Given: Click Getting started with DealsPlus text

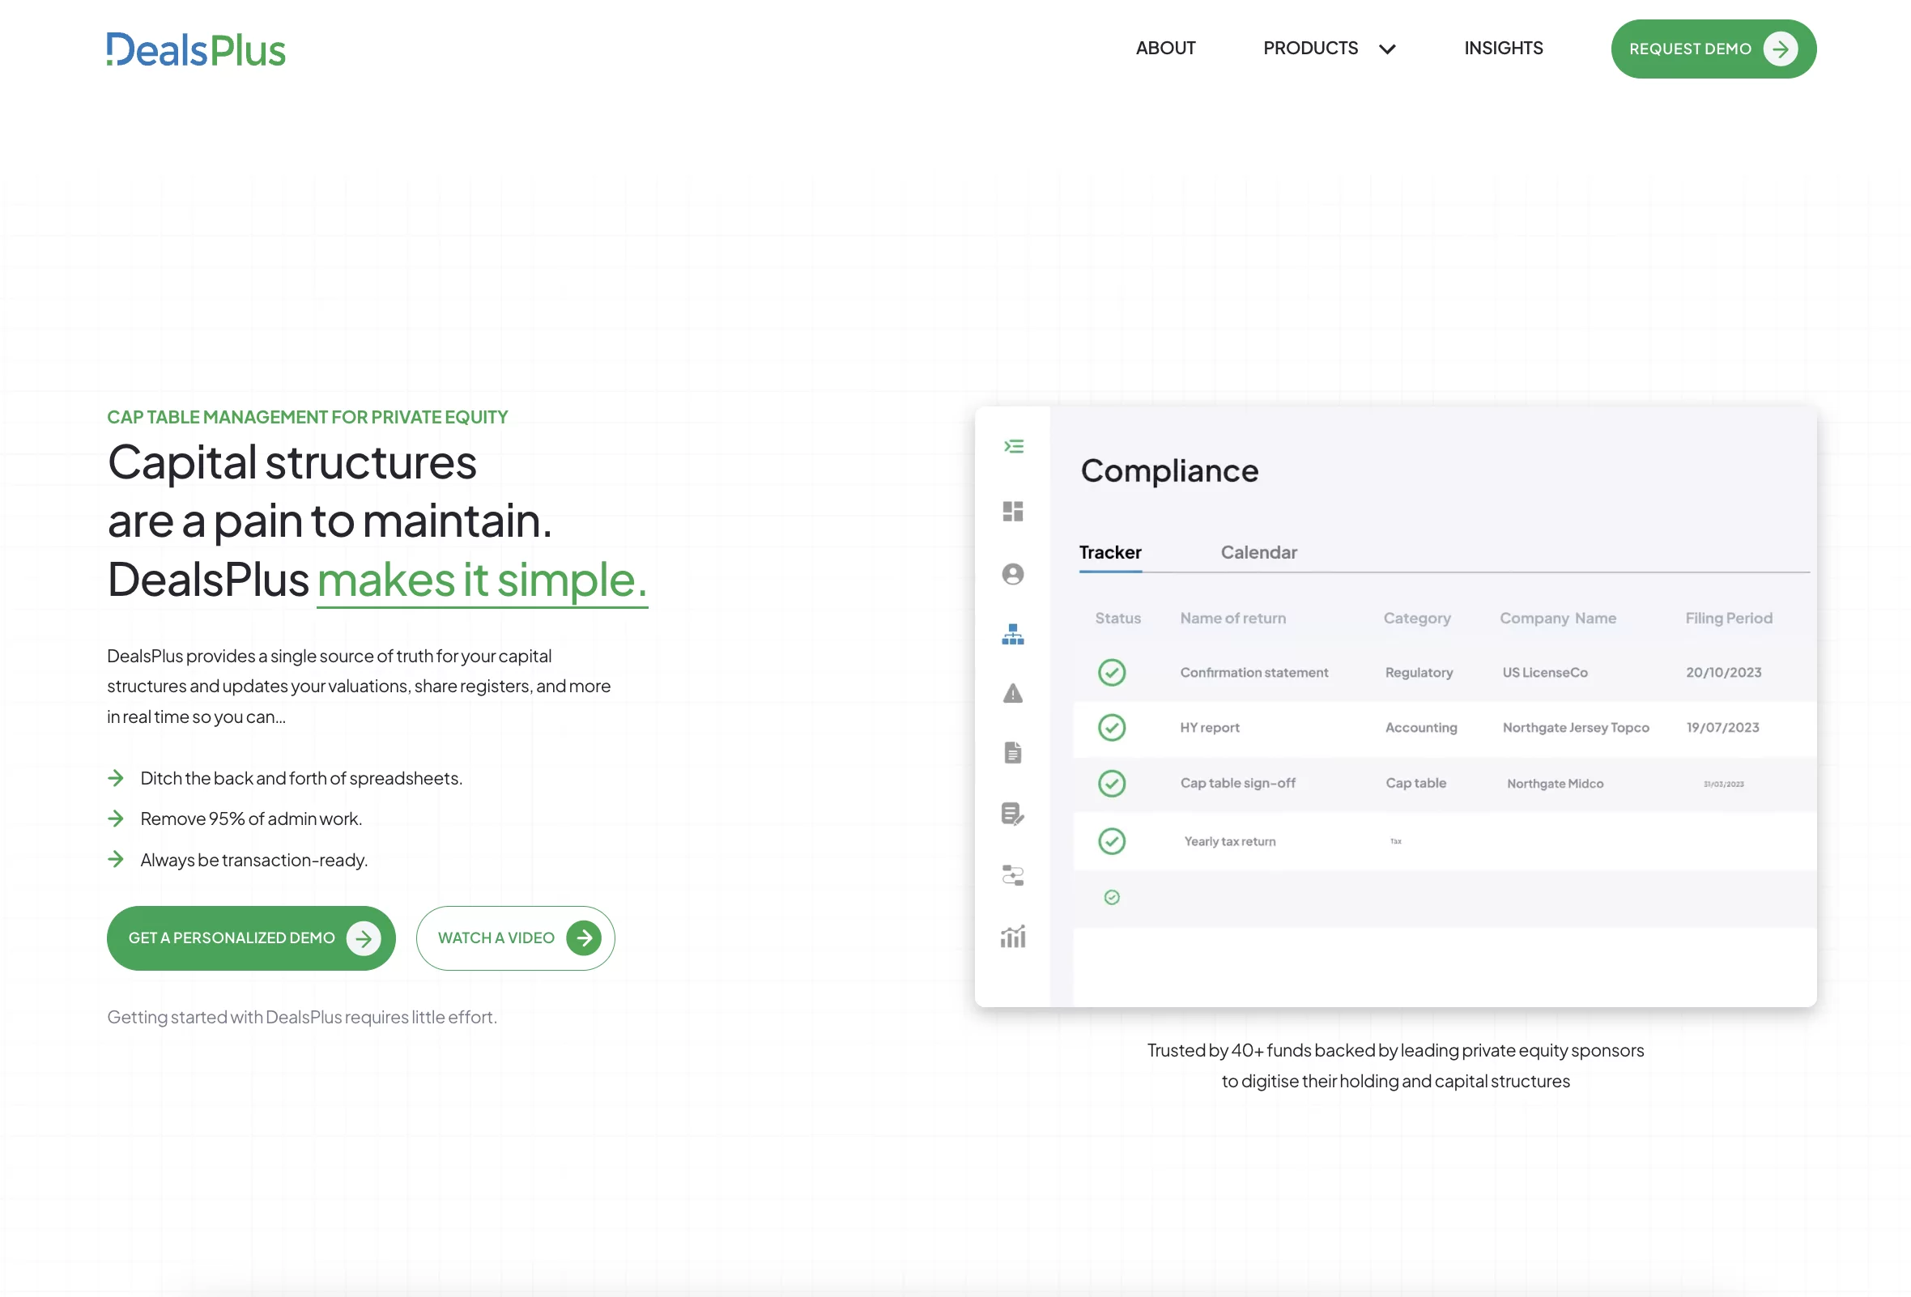Looking at the screenshot, I should 302,1018.
